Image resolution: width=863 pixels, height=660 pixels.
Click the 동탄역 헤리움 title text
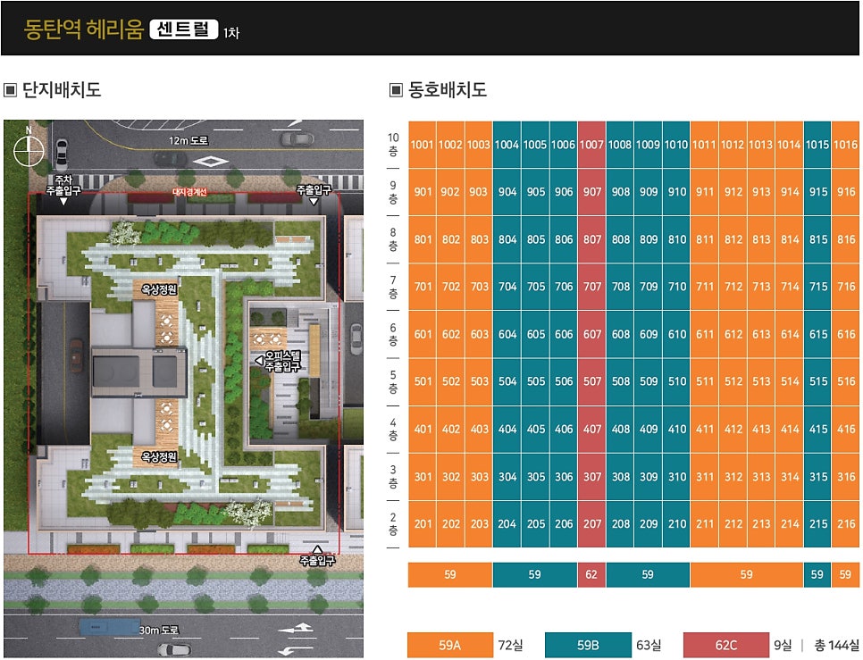[x=84, y=29]
